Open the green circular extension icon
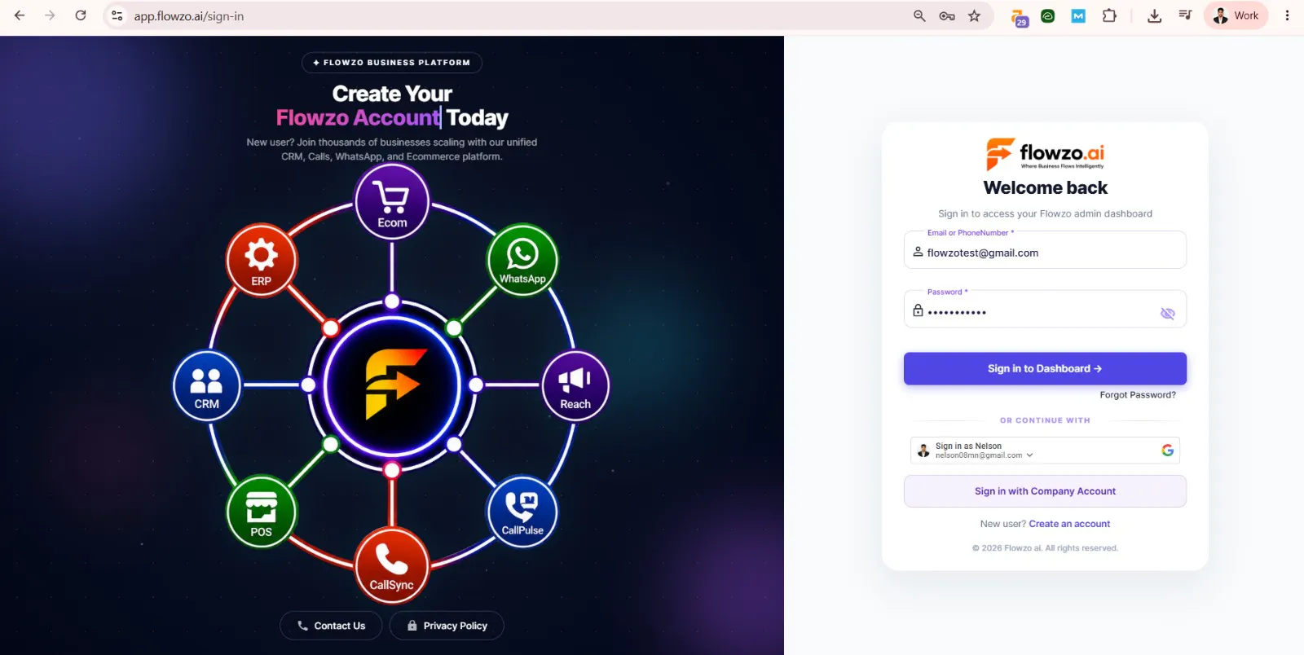 (1048, 15)
